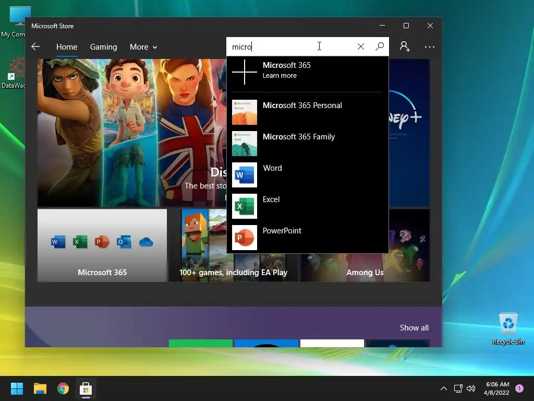Select the PowerPoint app icon in suggestions
This screenshot has height=401, width=534.
click(245, 238)
